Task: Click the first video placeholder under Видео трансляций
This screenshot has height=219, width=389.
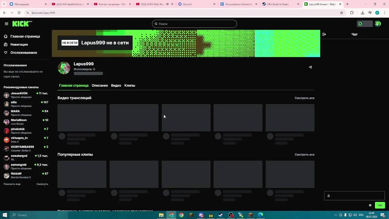Action: pos(82,118)
